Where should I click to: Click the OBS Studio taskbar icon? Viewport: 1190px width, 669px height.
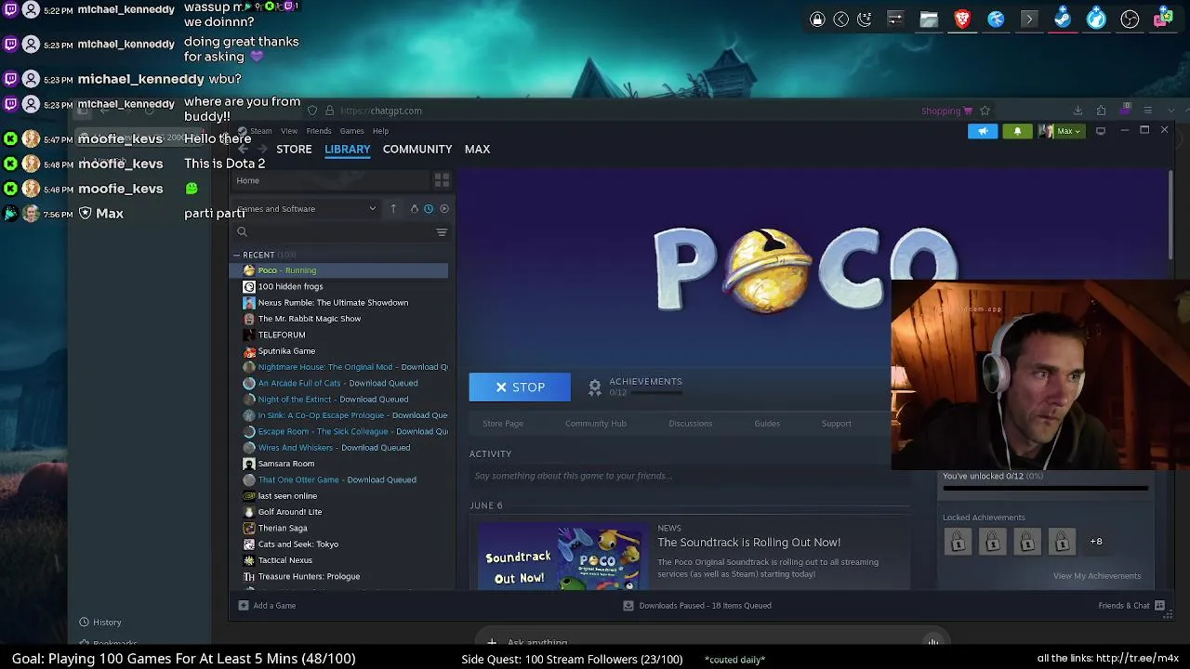click(1130, 19)
